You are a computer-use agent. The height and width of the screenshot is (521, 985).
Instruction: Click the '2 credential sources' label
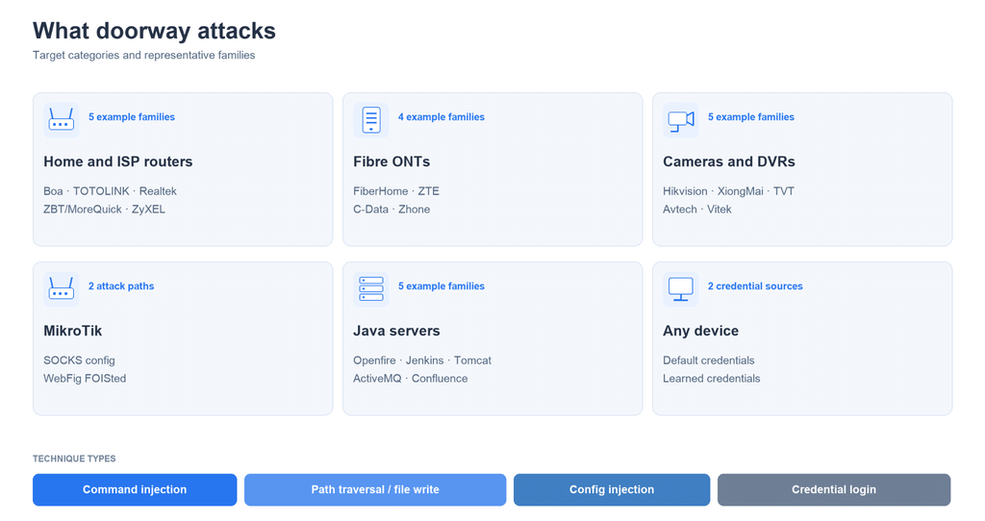point(755,286)
